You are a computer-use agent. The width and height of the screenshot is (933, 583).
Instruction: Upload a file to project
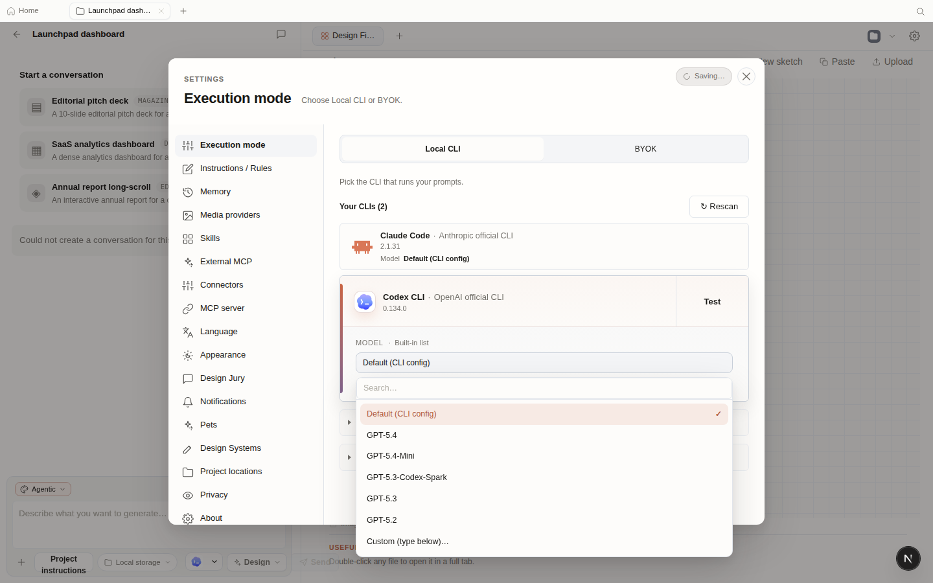pos(892,62)
